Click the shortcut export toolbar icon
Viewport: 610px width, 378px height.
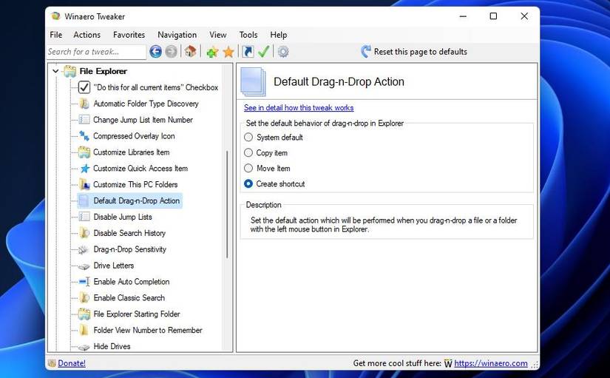248,51
